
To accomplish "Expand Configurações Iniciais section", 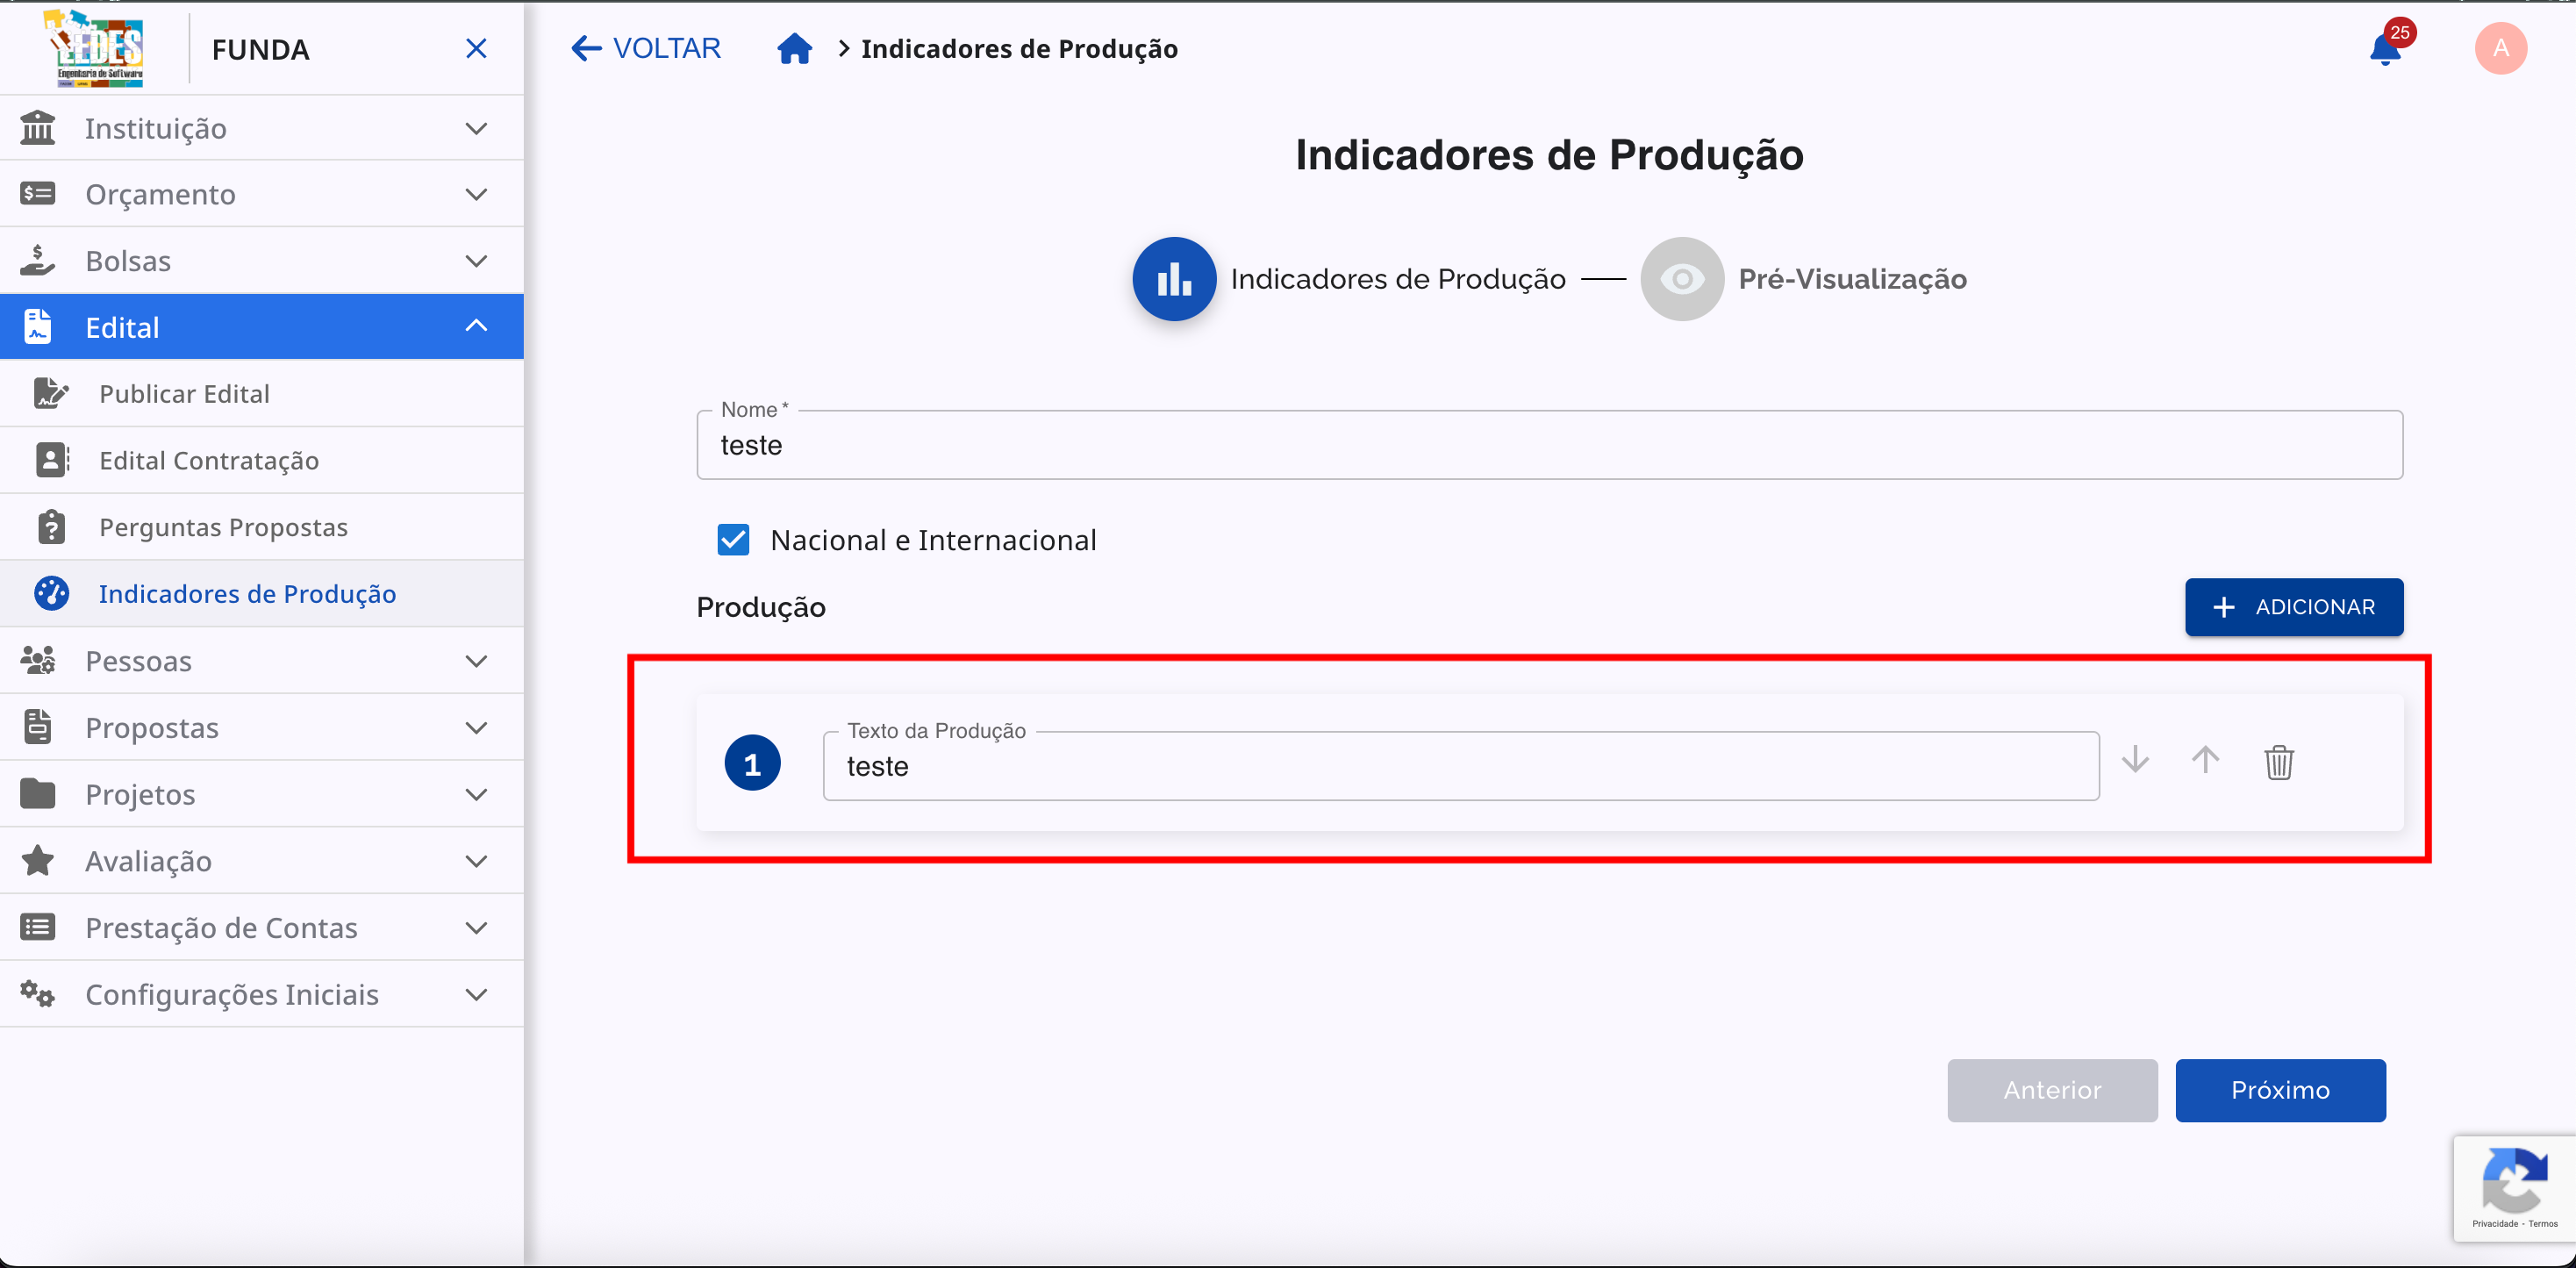I will [x=477, y=993].
